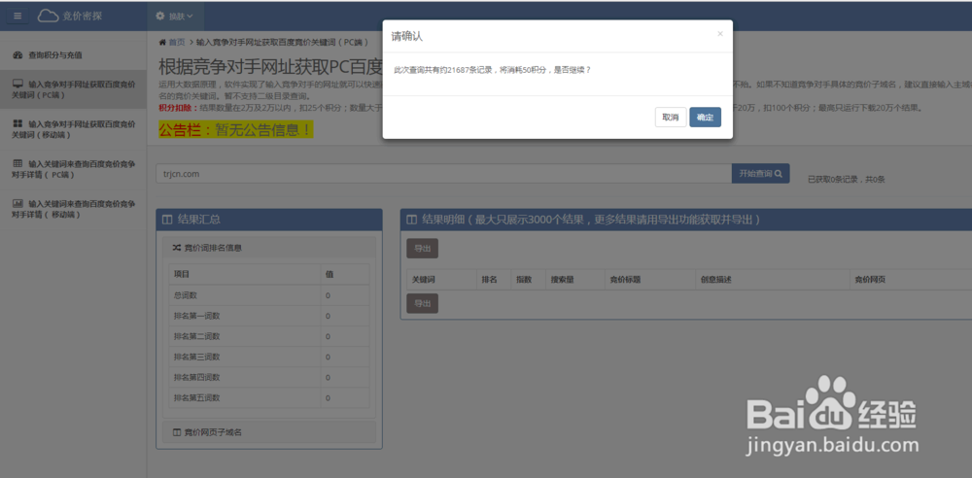Viewport: 972px width, 478px height.
Task: Click shuffle icon beside 竞价词排名信息
Action: tap(177, 248)
